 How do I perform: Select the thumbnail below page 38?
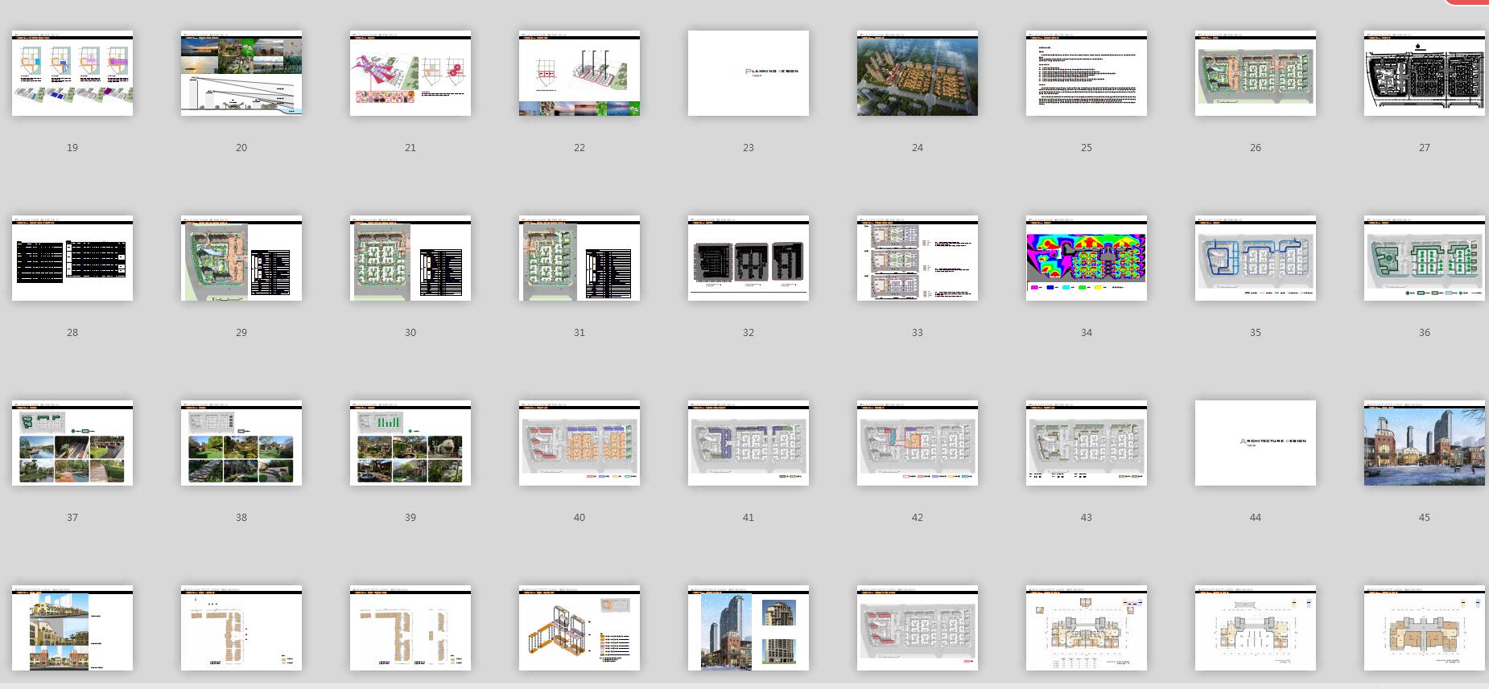241,628
